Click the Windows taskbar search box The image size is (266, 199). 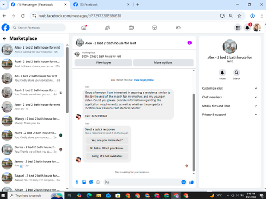36,195
